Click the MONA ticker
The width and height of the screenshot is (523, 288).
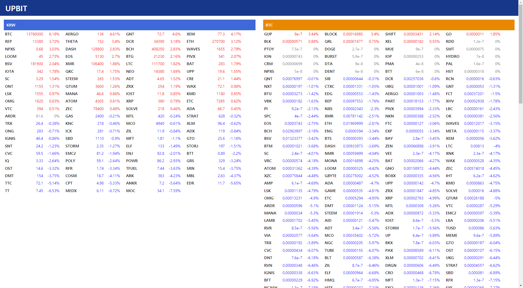pyautogui.click(x=331, y=161)
